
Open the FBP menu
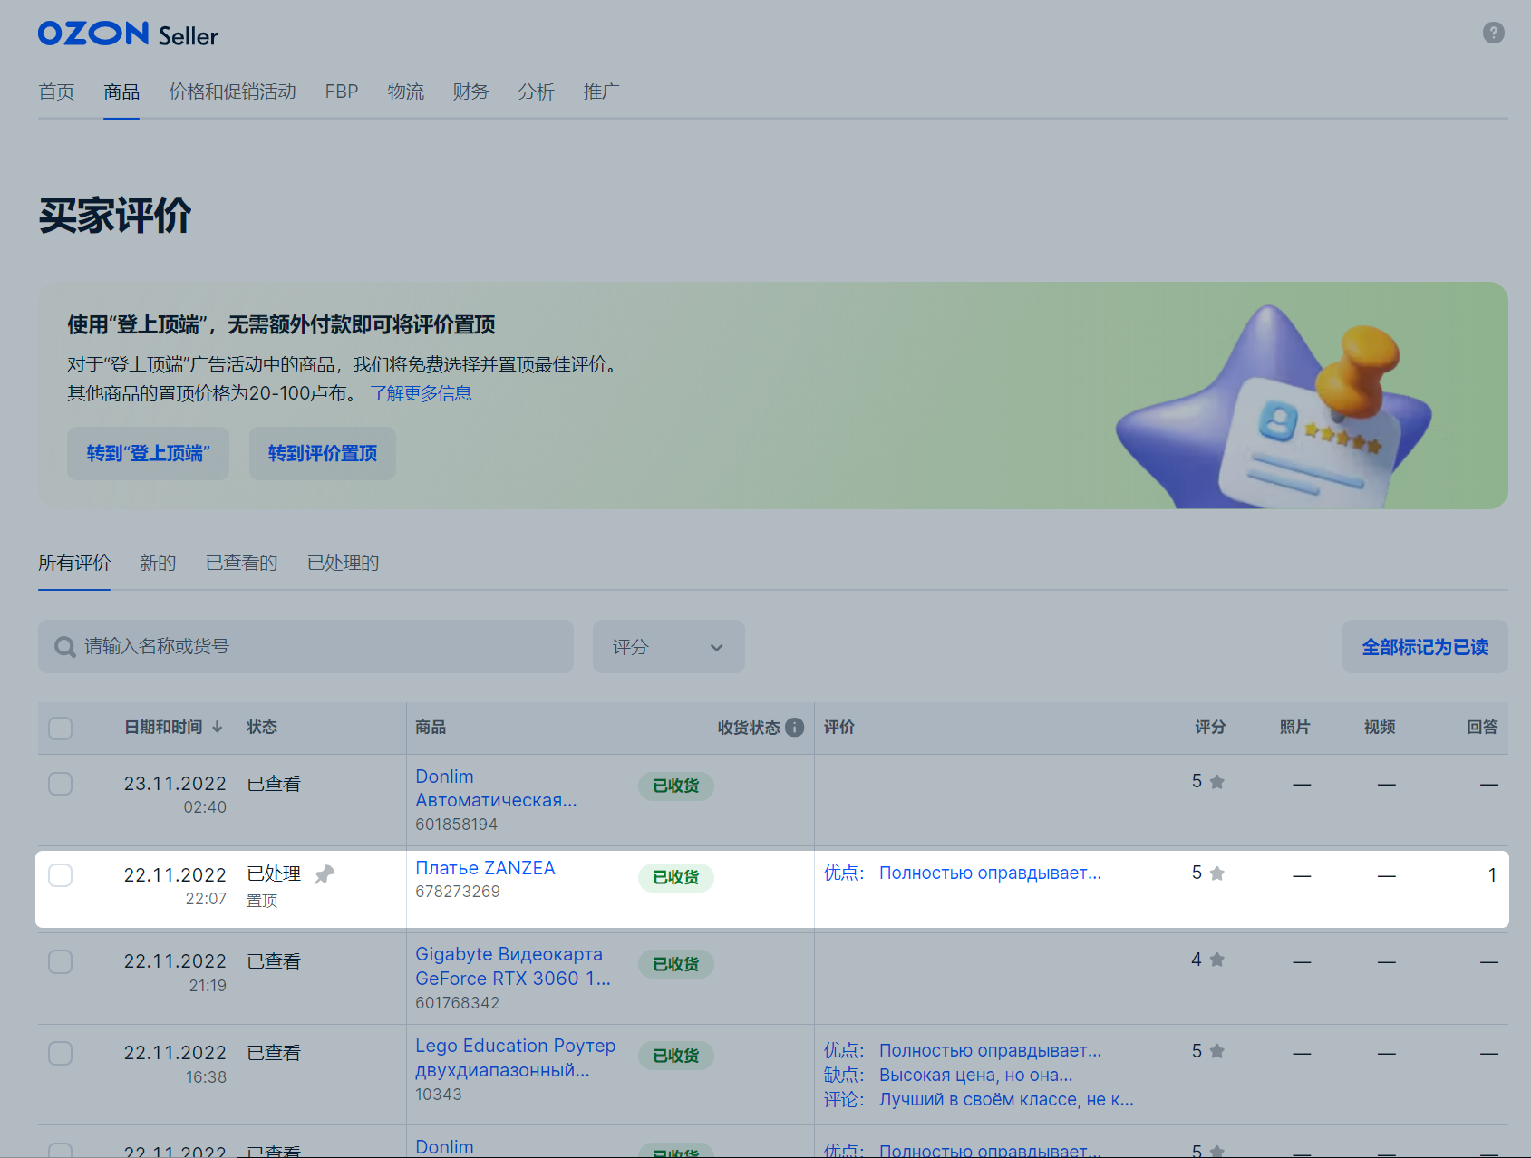[342, 92]
